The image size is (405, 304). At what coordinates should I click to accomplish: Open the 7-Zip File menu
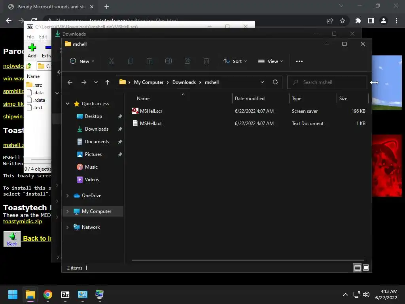tap(30, 37)
